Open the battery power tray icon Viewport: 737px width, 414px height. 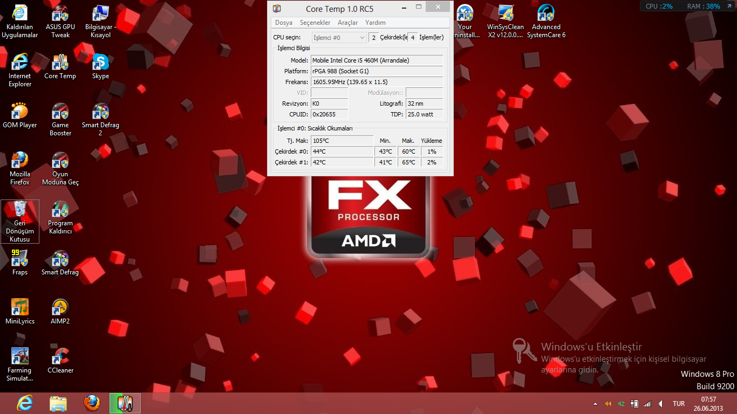[x=634, y=404]
